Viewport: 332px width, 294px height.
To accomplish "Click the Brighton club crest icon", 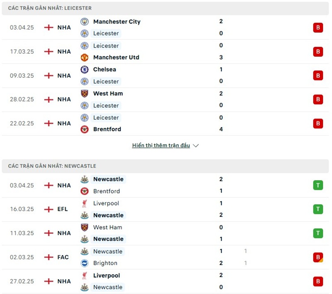I will 84,263.
